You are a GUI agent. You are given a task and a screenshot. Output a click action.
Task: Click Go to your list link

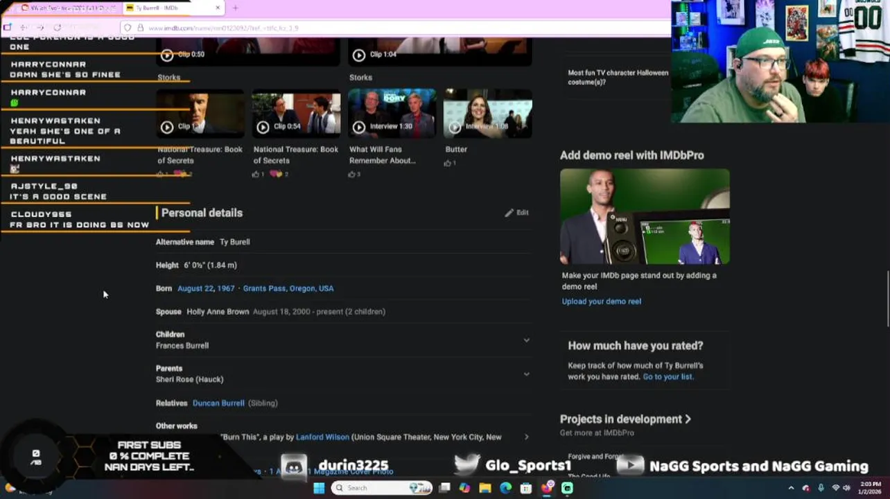point(667,377)
